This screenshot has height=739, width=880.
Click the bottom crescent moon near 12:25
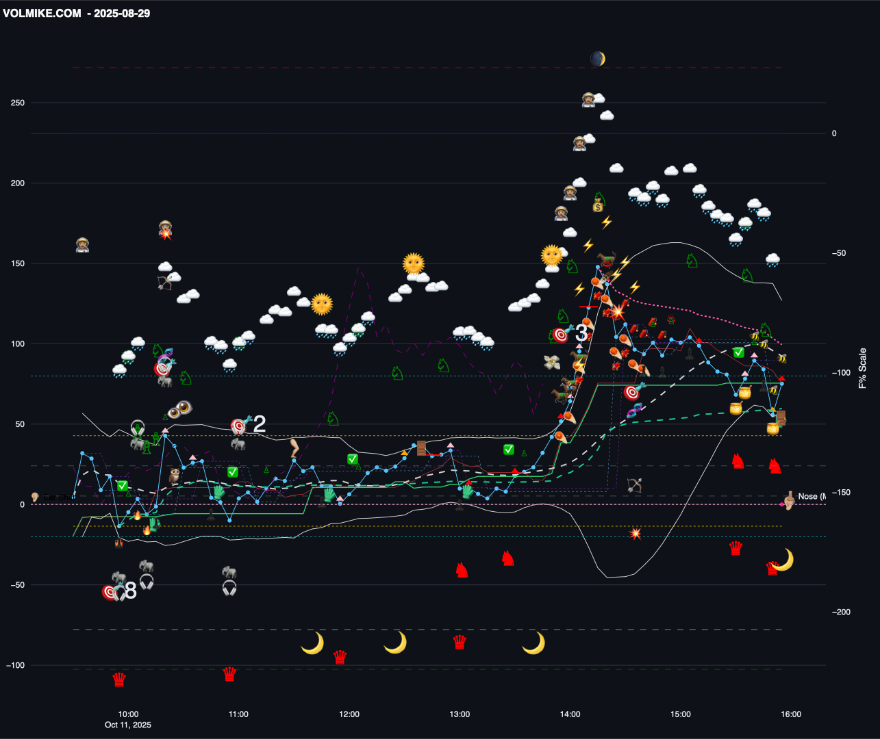[395, 643]
